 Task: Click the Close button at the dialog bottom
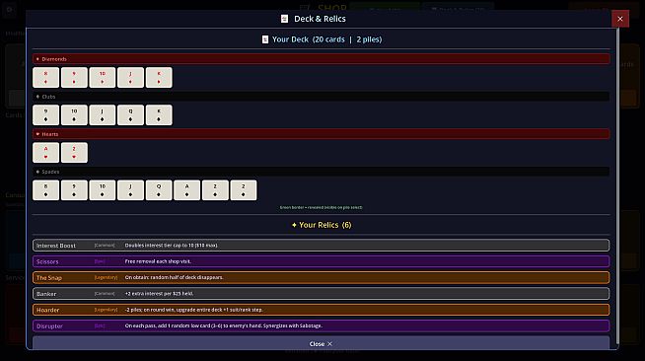(321, 343)
